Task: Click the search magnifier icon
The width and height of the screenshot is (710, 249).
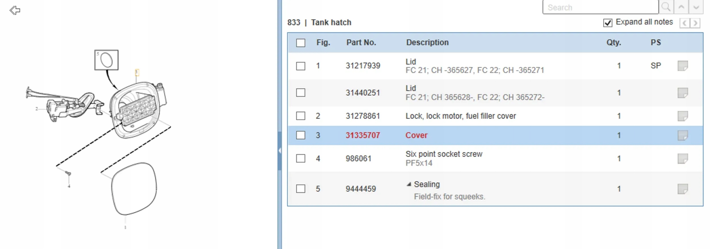Action: (x=666, y=7)
